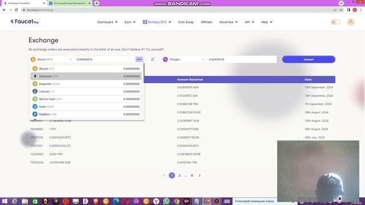
Task: Choose DigiByte DGB option
Action: click(86, 114)
